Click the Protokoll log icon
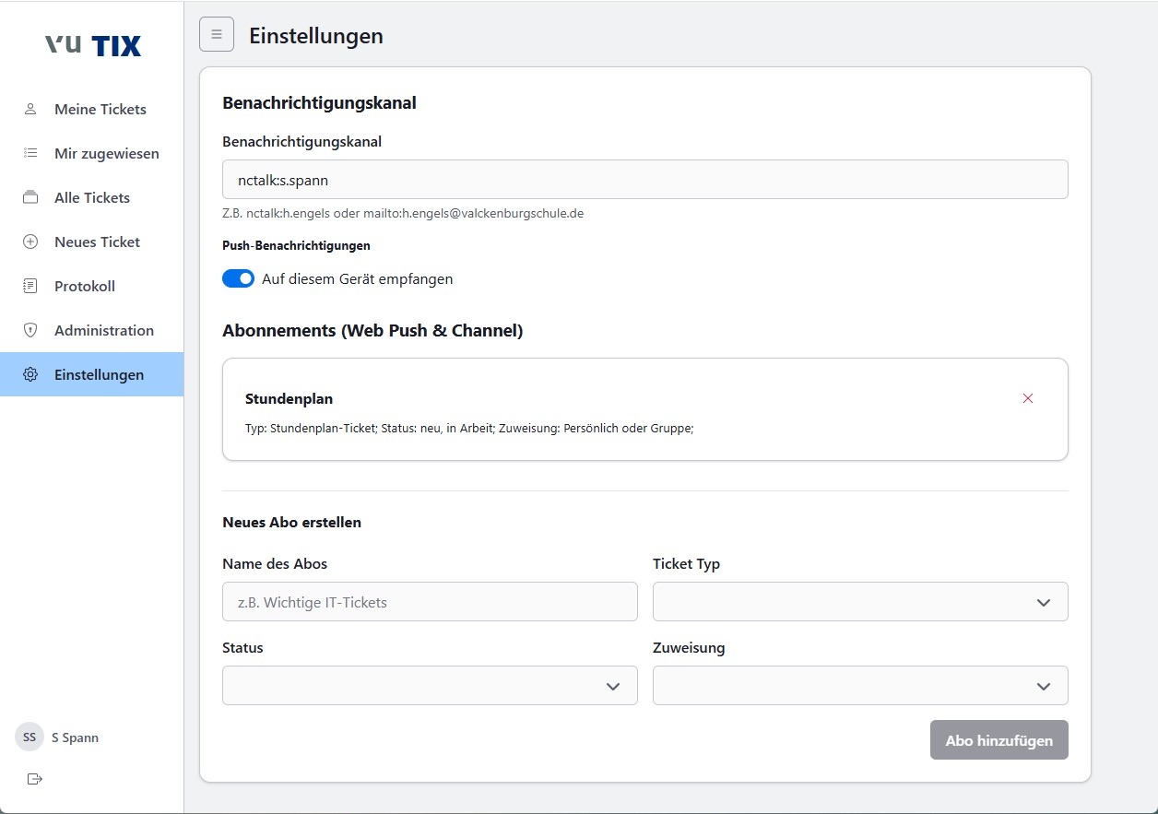Viewport: 1158px width, 814px height. click(30, 286)
